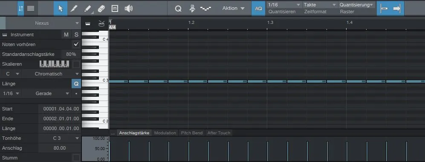Screen dimensions: 425x162
Task: Click the Quantize Q icon in toolbar
Action: click(178, 9)
